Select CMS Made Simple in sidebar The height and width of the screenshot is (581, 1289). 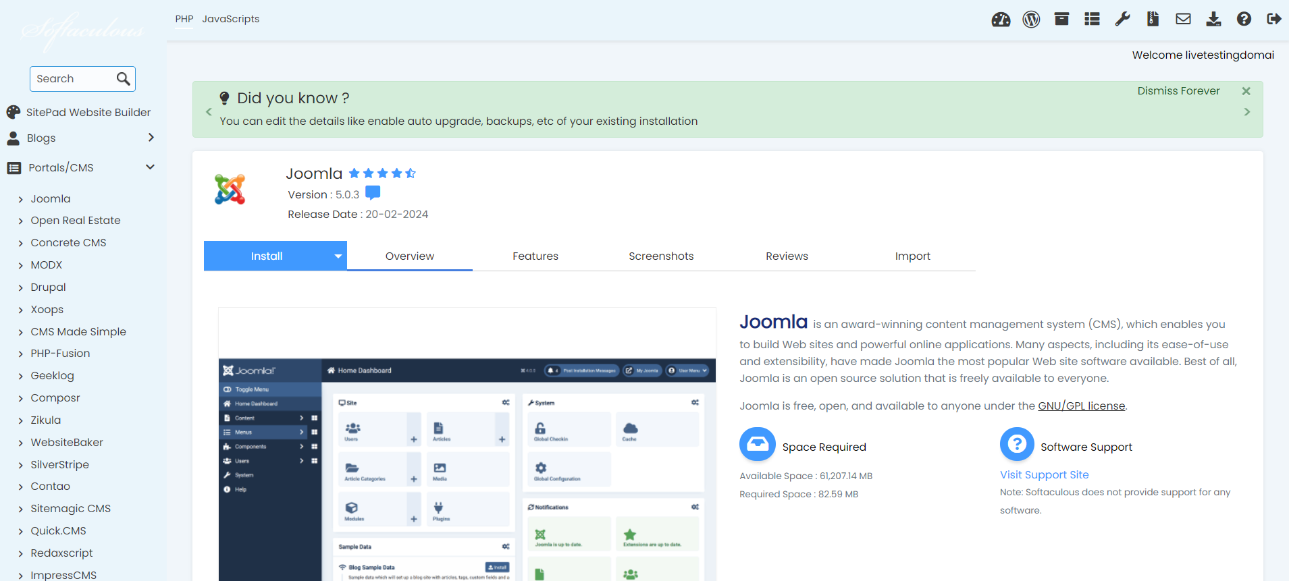coord(78,332)
